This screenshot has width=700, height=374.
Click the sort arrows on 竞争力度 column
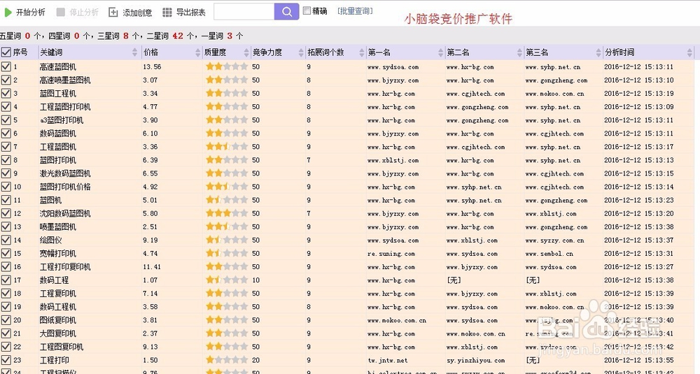(301, 52)
